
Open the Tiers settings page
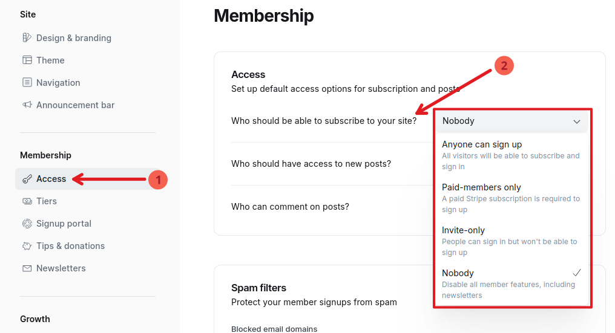click(47, 201)
